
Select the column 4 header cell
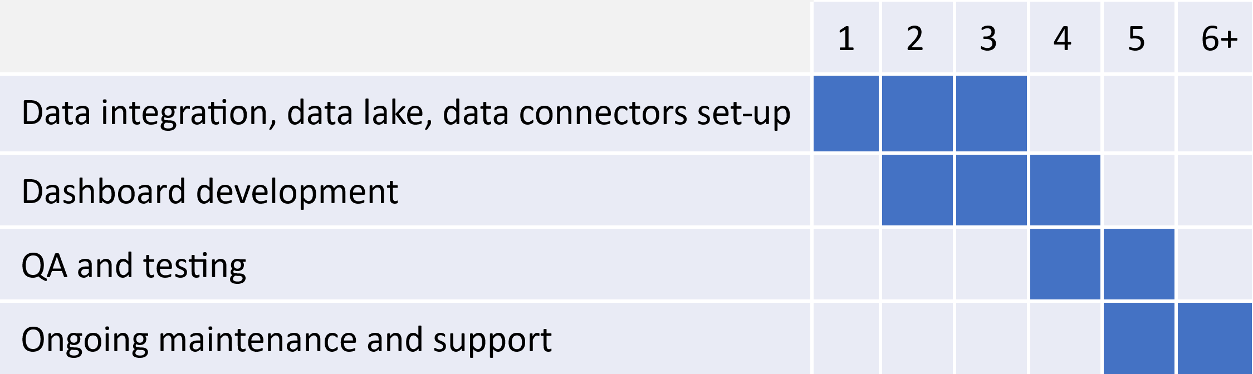coord(1065,37)
